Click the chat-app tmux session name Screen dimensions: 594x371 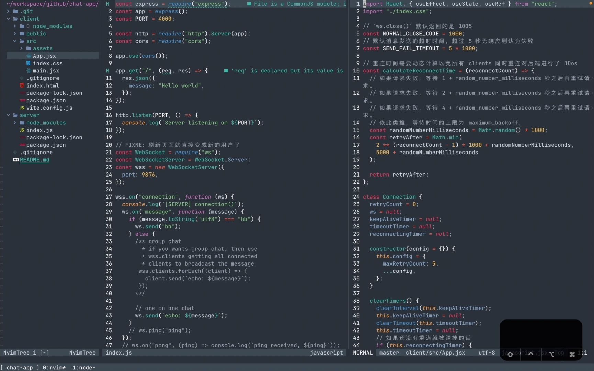click(x=20, y=368)
